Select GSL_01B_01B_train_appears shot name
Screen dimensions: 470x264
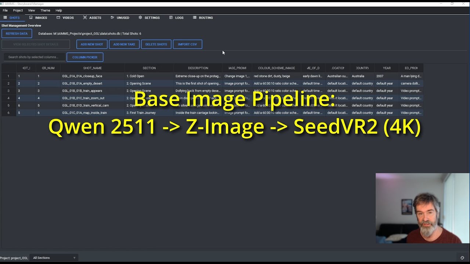coord(93,91)
